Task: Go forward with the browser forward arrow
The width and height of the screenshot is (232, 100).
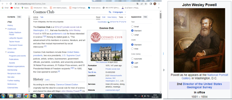Action: (7, 4)
